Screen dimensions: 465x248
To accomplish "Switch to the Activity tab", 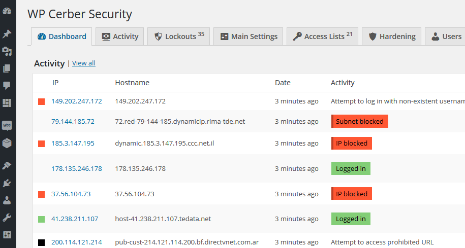I will (x=120, y=37).
